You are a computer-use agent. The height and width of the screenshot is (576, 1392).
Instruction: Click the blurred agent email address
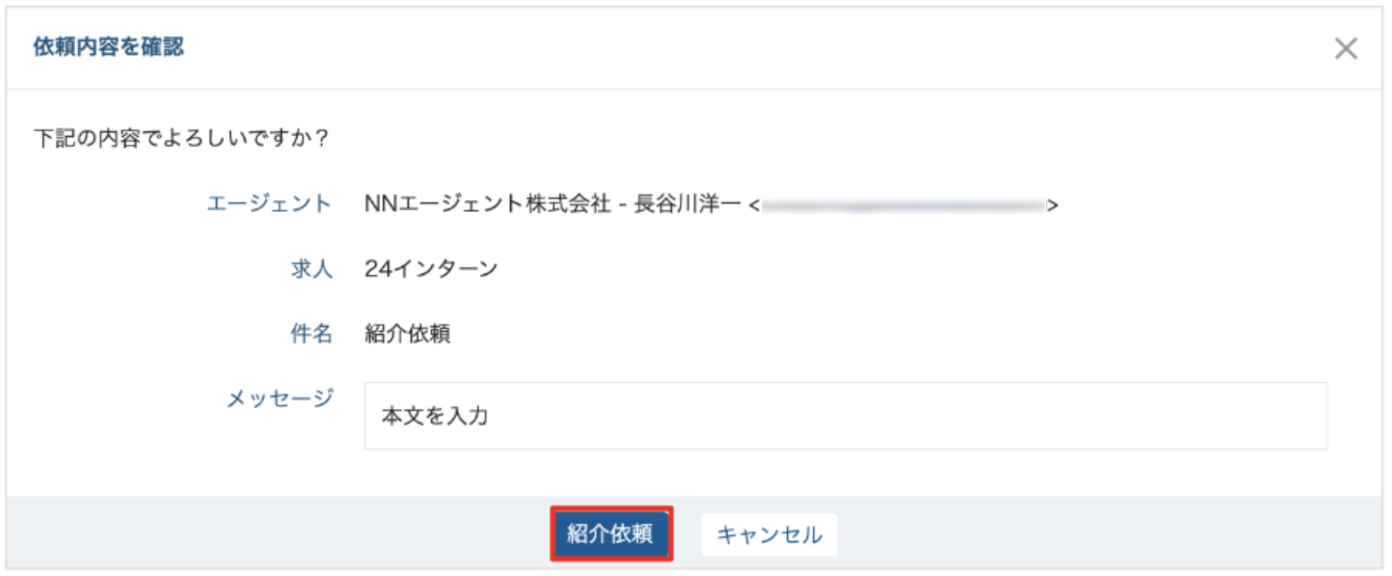point(903,205)
